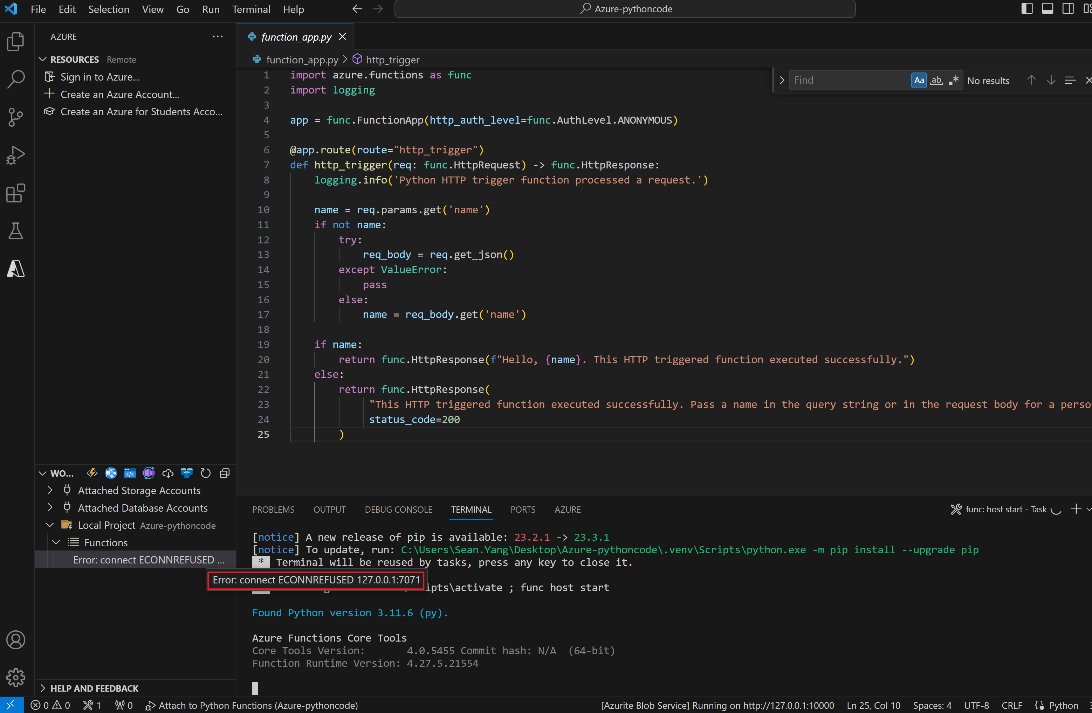Open the Selection menu
The height and width of the screenshot is (713, 1092).
click(x=109, y=9)
